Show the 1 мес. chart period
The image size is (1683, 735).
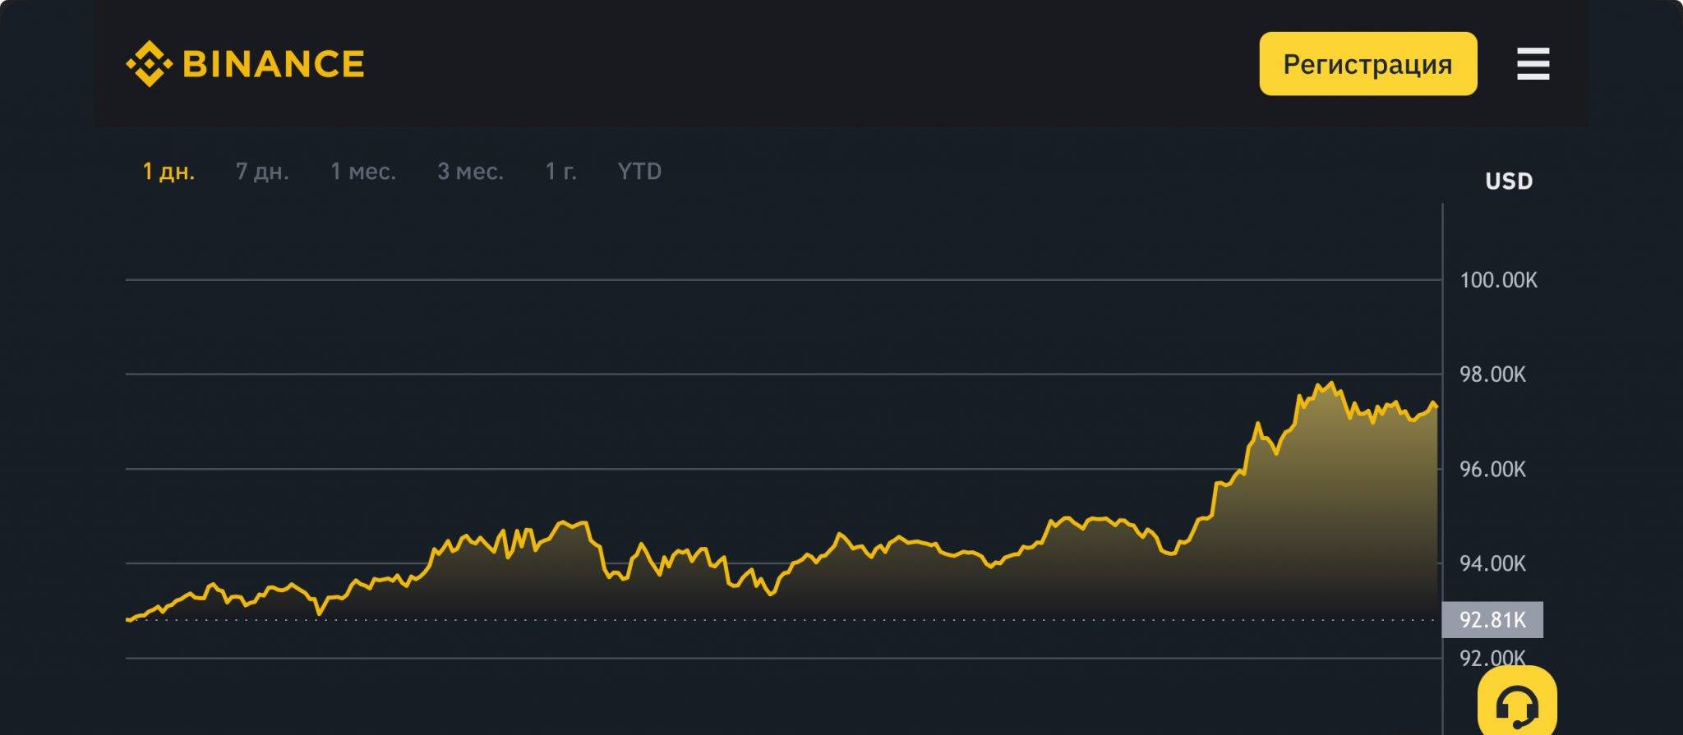point(363,172)
